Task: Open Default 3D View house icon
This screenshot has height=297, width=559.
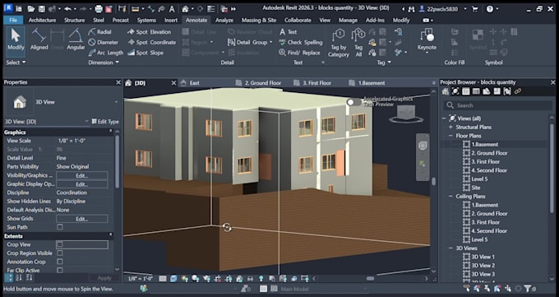Action: point(185,8)
